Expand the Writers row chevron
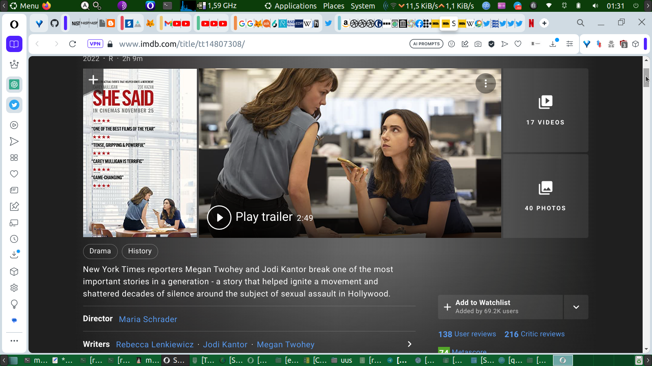 (x=410, y=344)
